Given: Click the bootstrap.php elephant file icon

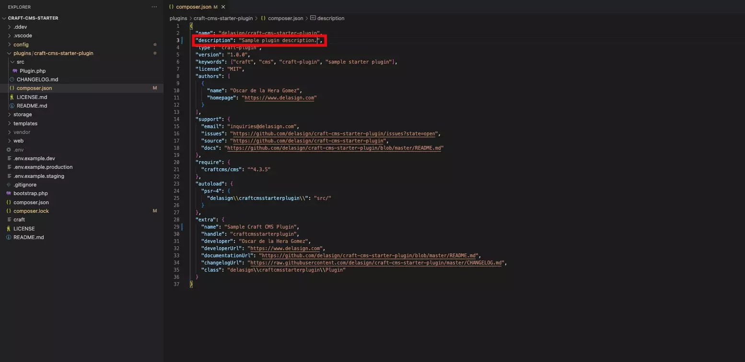Looking at the screenshot, I should coord(9,193).
